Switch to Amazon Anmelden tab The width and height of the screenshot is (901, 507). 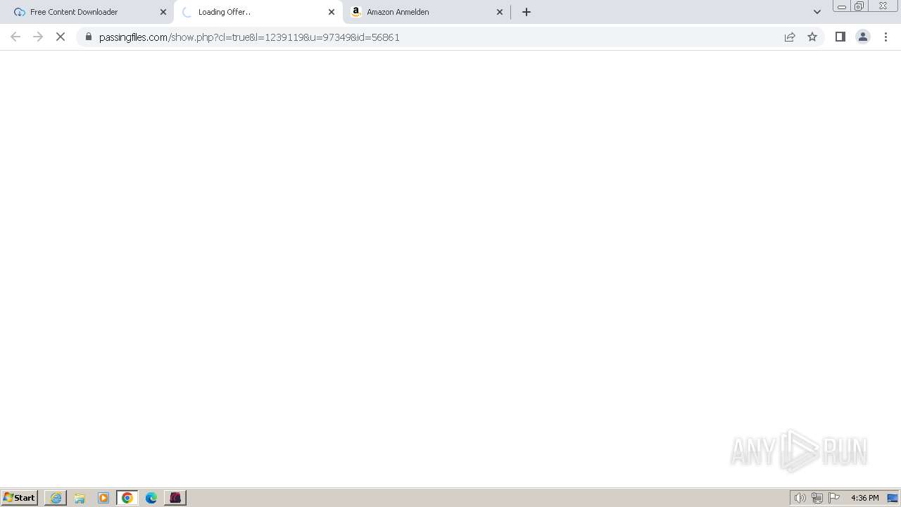[x=425, y=12]
